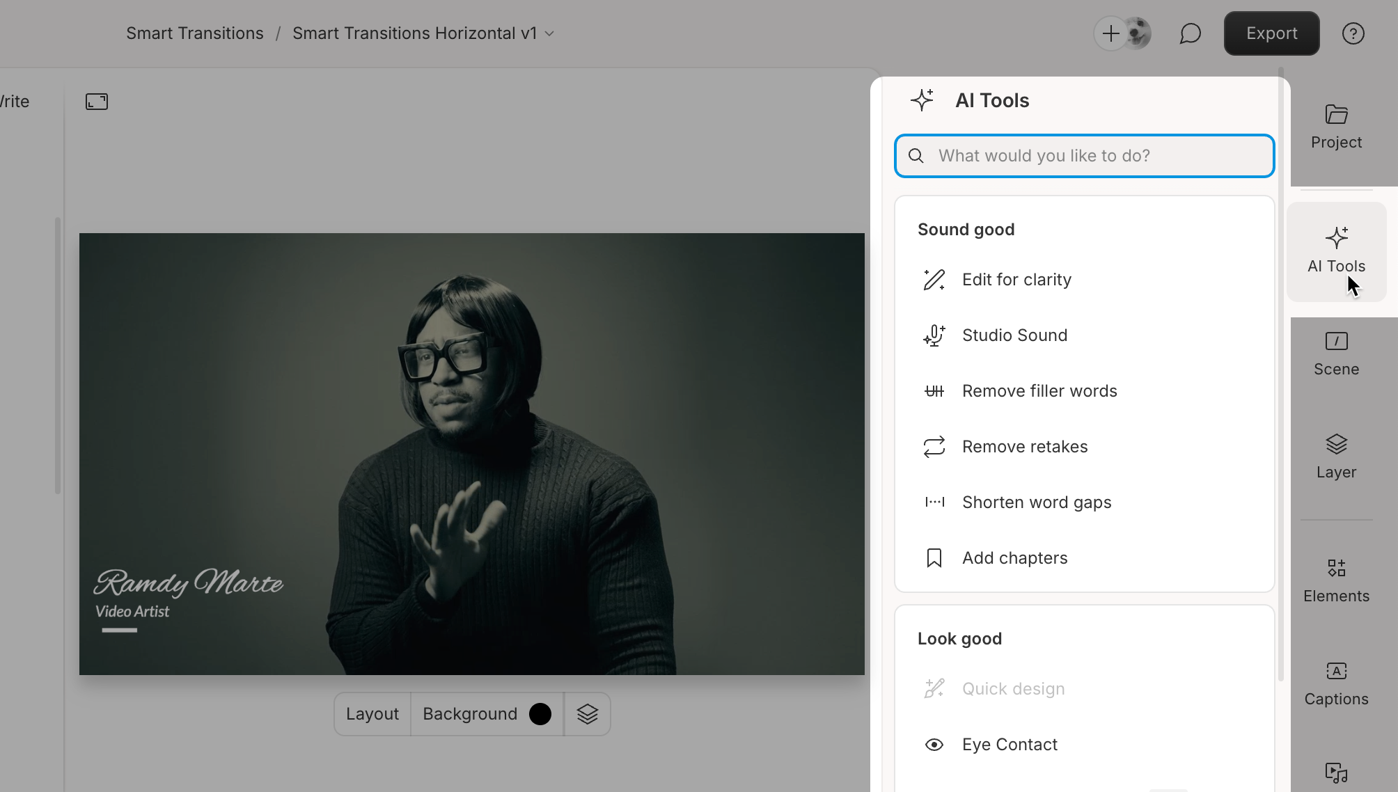This screenshot has height=792, width=1398.
Task: Toggle fullscreen canvas view icon
Action: tap(97, 102)
